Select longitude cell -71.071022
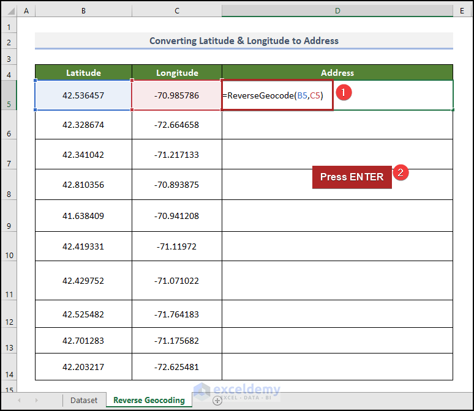Viewport: 474px width, 411px height. pos(177,281)
